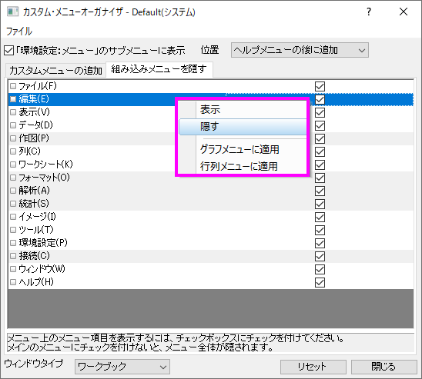The height and width of the screenshot is (379, 422).
Task: Select the イメージ(I) row label
Action: click(x=37, y=217)
